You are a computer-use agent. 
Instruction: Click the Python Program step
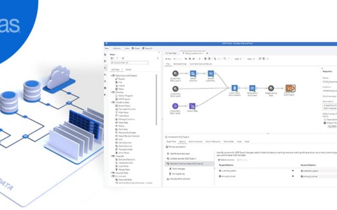point(125,96)
